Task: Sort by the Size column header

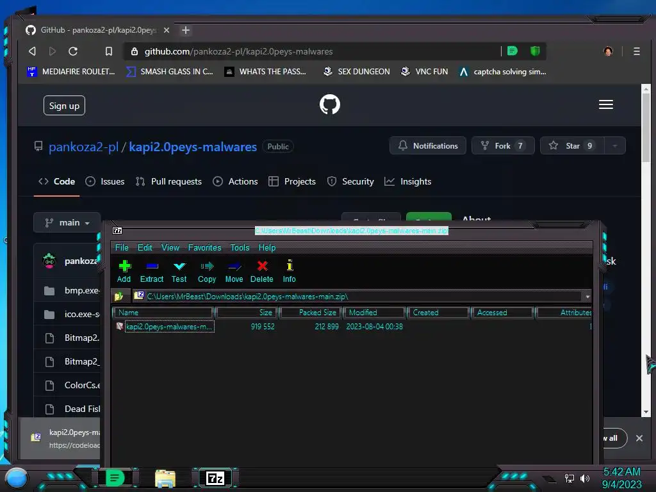Action: click(x=247, y=313)
